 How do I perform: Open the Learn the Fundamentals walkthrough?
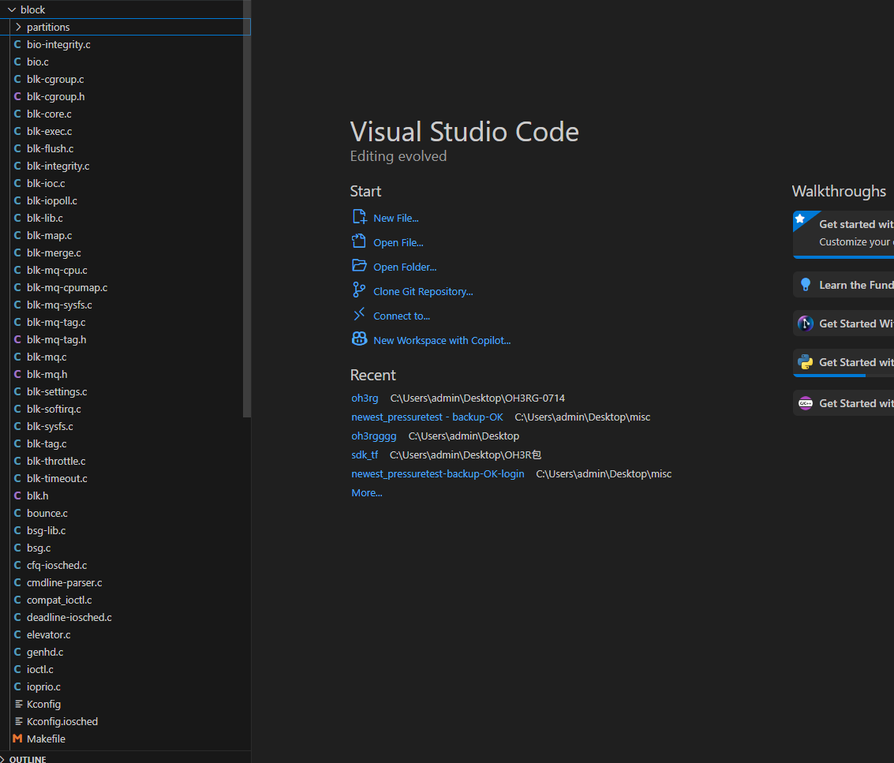(x=844, y=285)
